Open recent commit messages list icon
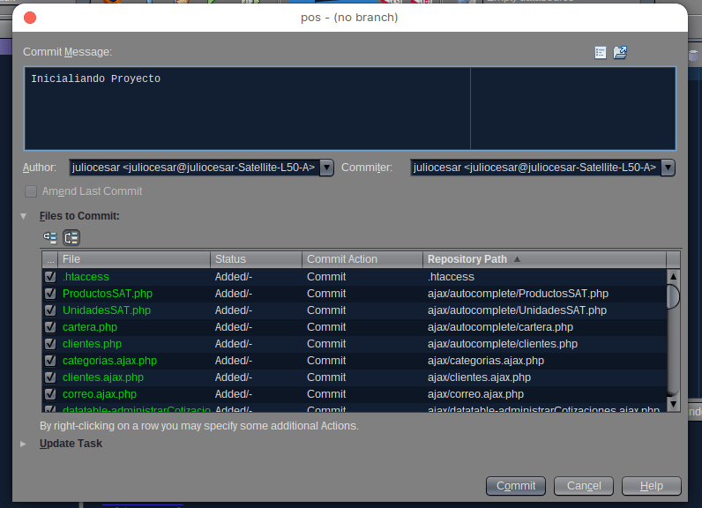This screenshot has height=508, width=702. pos(601,53)
